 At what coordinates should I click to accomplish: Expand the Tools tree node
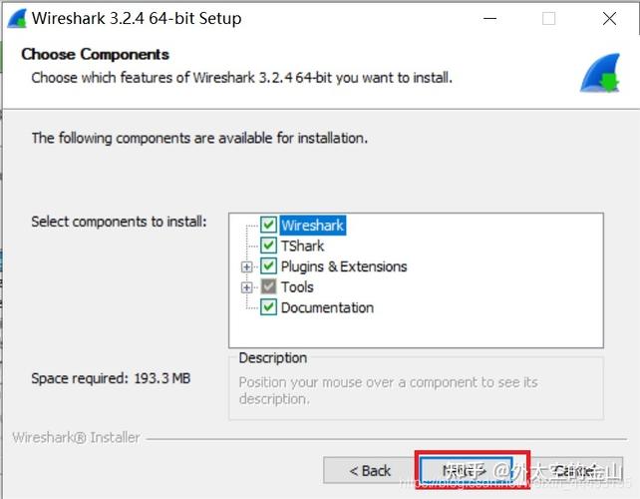point(246,287)
